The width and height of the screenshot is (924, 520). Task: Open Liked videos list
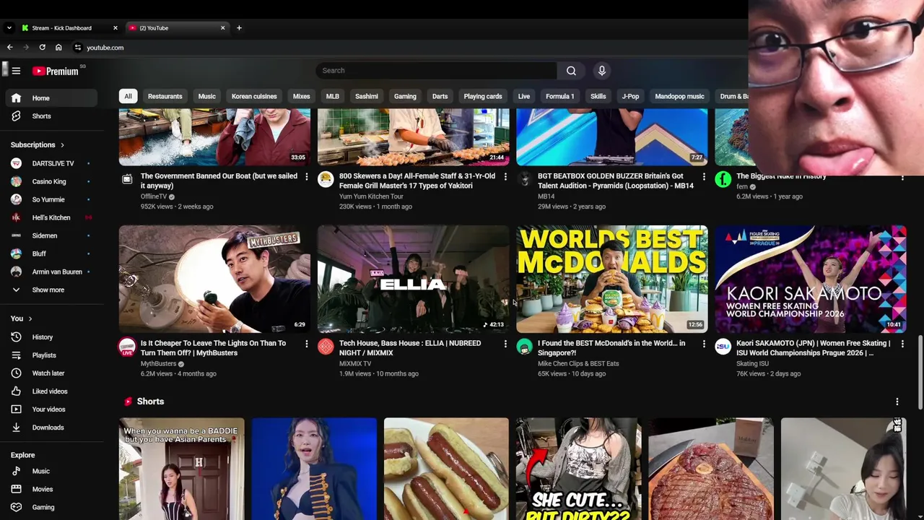coord(51,391)
